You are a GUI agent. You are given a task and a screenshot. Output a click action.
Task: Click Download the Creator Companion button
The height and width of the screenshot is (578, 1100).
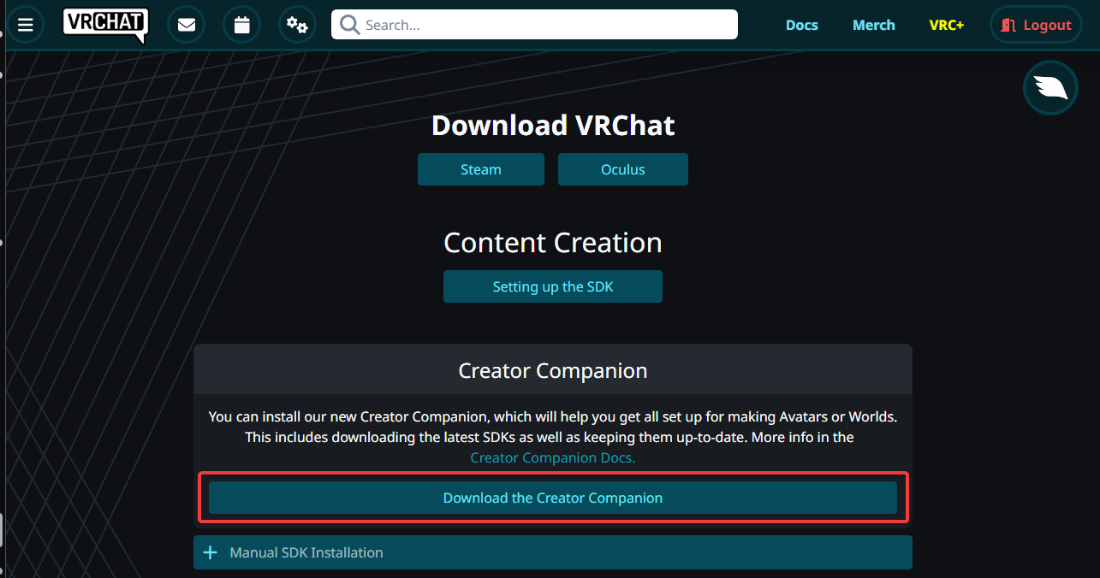(553, 498)
